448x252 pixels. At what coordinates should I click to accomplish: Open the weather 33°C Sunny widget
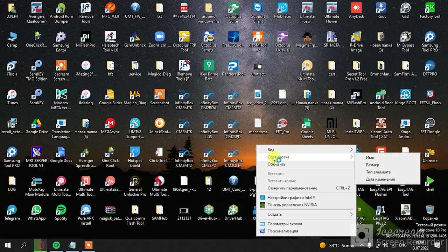[337, 245]
